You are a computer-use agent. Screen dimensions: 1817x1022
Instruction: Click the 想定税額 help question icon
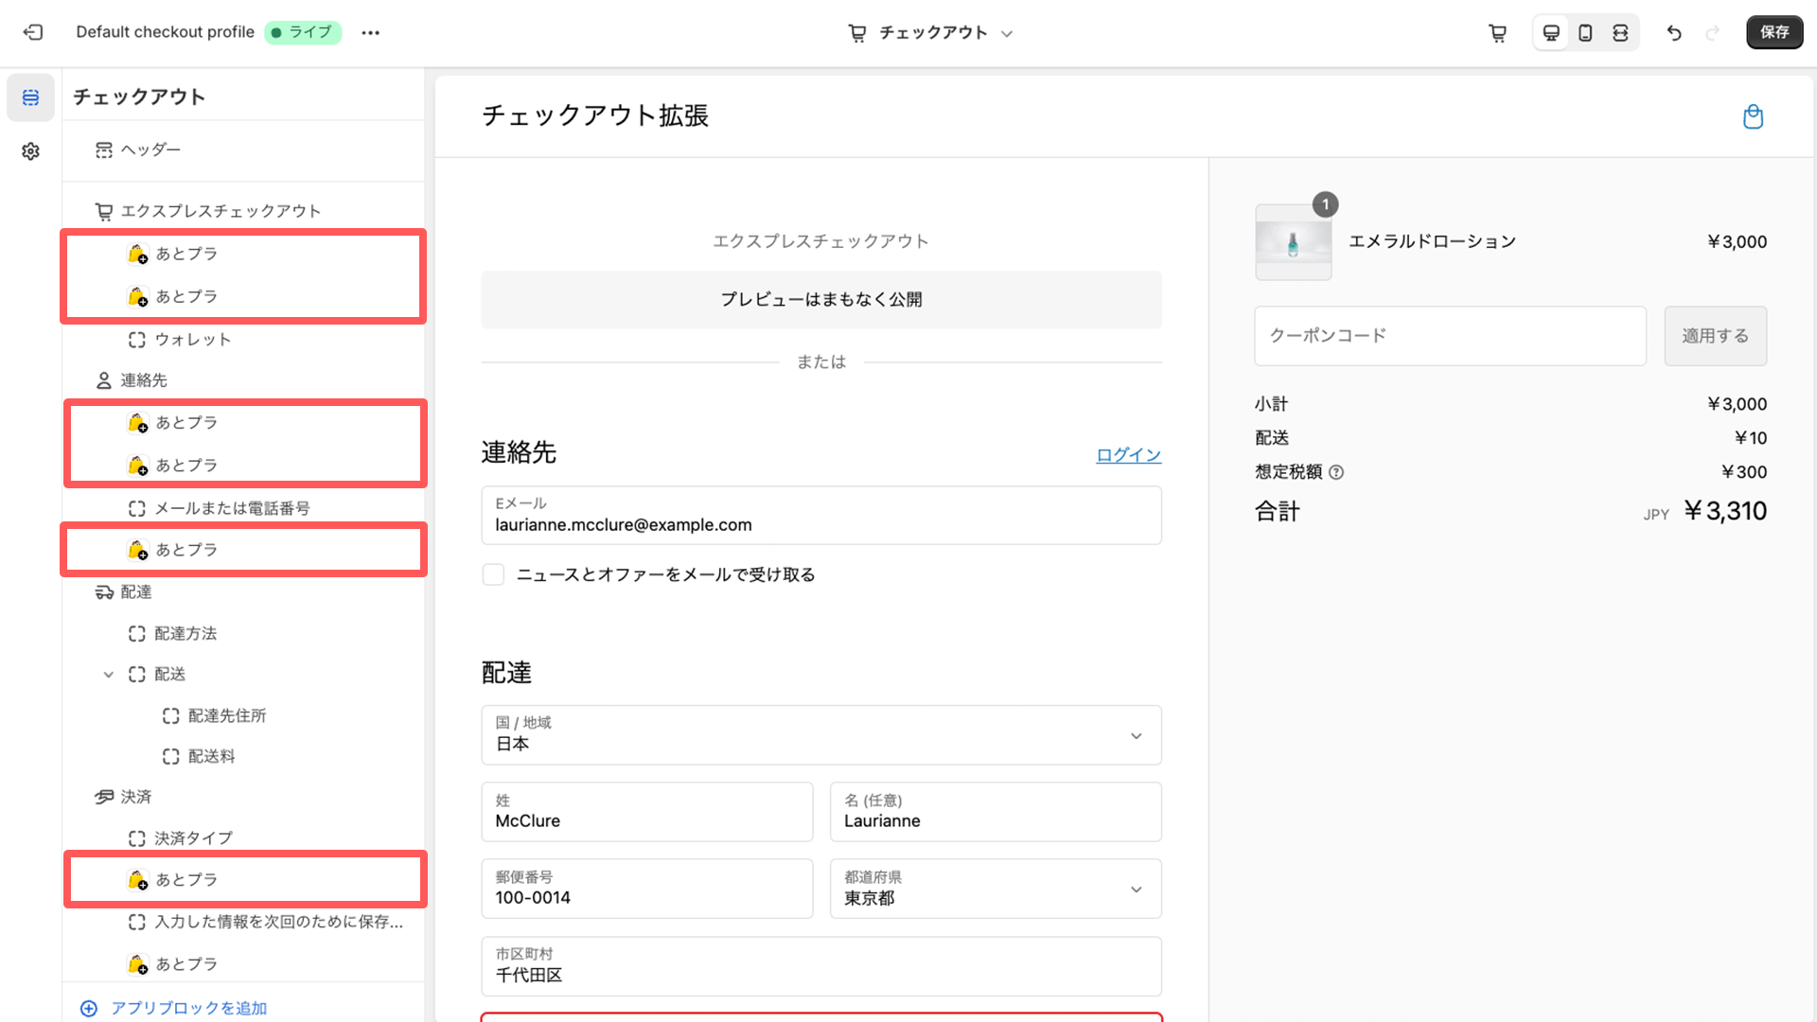[x=1336, y=472]
